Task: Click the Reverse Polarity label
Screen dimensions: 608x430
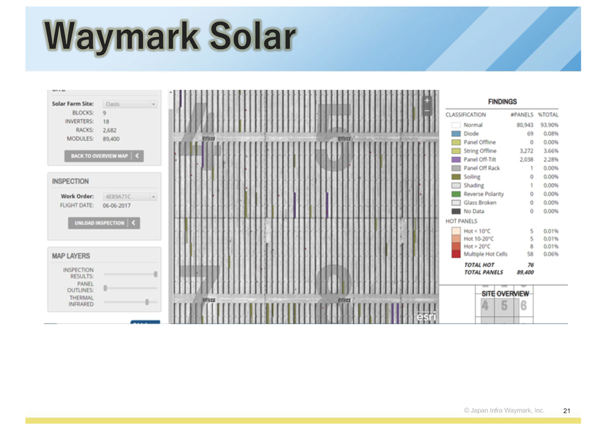Action: point(484,194)
